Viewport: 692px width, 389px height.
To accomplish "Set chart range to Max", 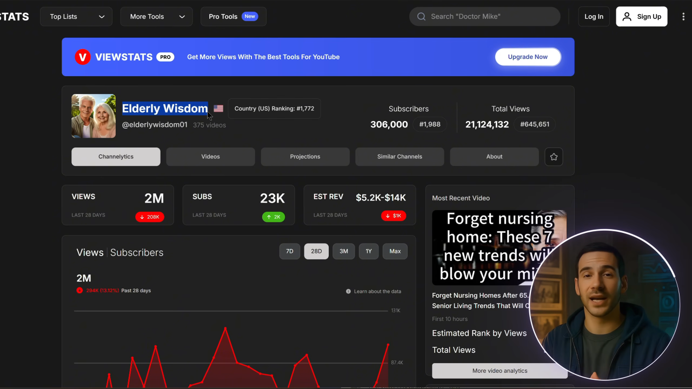I will pyautogui.click(x=395, y=251).
